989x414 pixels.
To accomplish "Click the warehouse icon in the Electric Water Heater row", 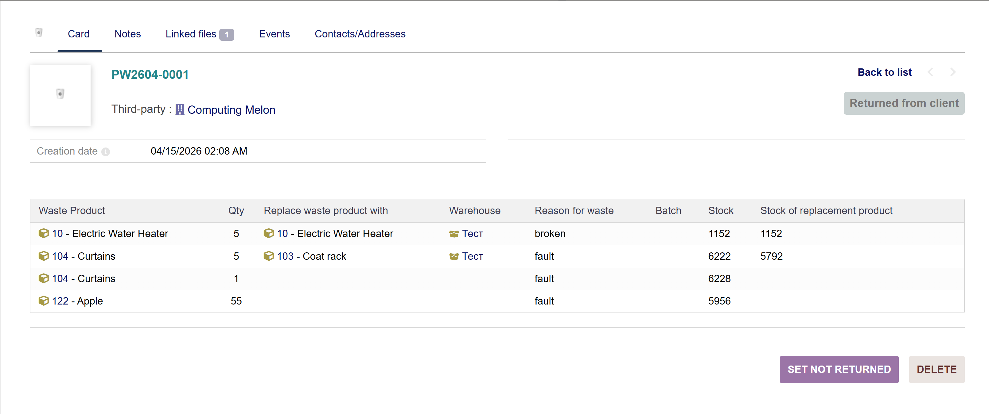I will click(x=454, y=234).
